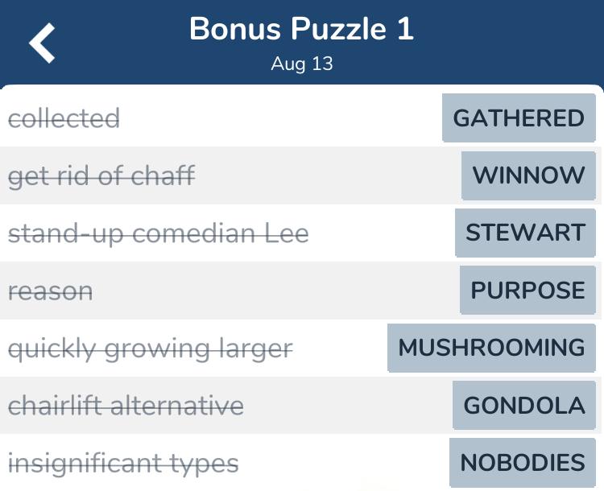Screen dimensions: 604x491
Task: Click the 'get rid of chaff' clue
Action: coord(101,176)
